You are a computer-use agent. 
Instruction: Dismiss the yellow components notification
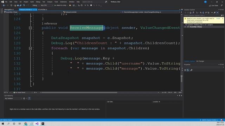click(x=223, y=19)
